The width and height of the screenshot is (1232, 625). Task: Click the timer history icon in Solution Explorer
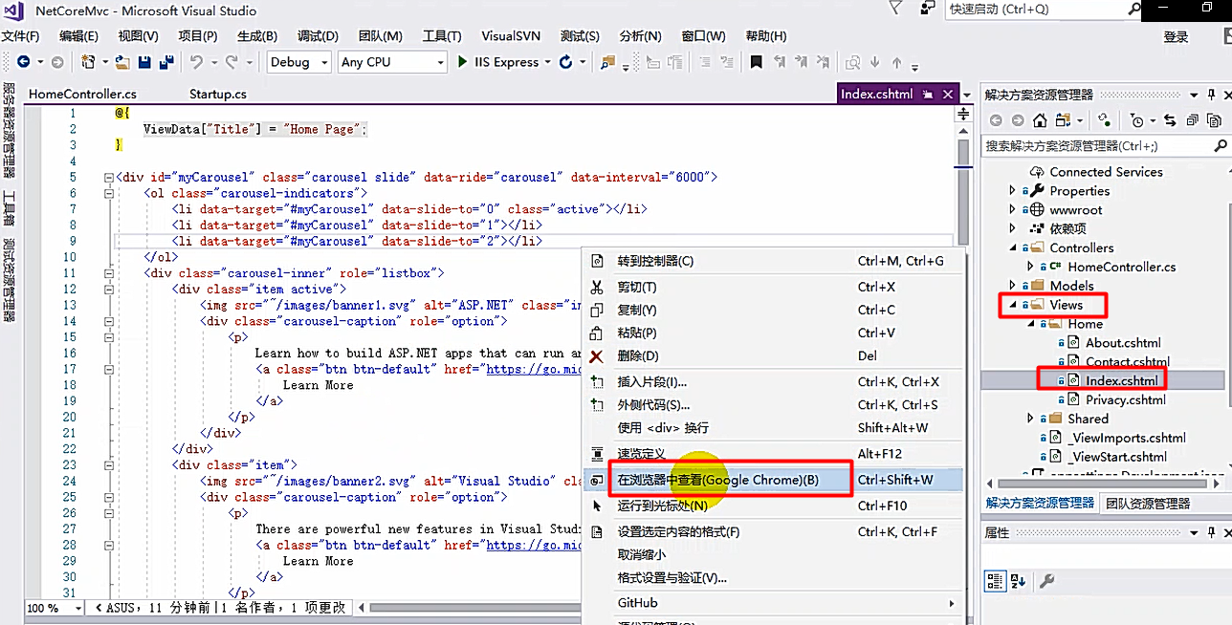click(x=1136, y=120)
